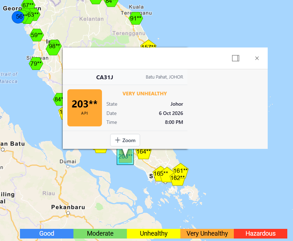Click the Pekanbaru city label on map
This screenshot has height=241, width=293.
coord(68,207)
